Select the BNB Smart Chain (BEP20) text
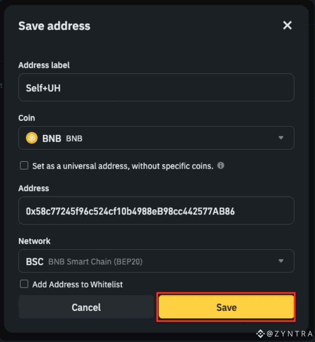This screenshot has width=315, height=342. click(95, 261)
